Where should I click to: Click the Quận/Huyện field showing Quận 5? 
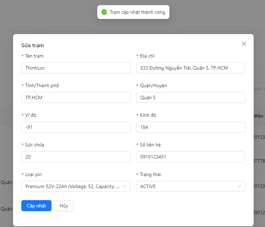pos(190,97)
